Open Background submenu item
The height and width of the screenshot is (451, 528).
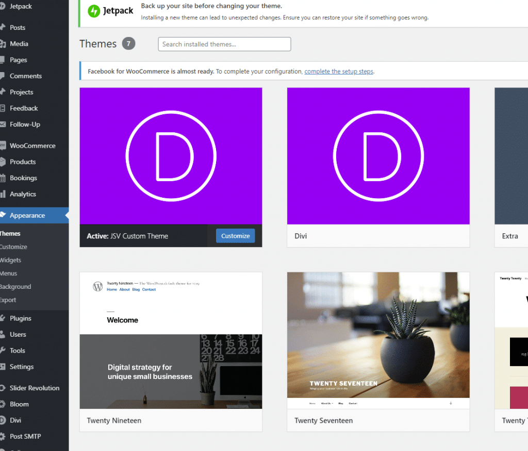tap(15, 287)
